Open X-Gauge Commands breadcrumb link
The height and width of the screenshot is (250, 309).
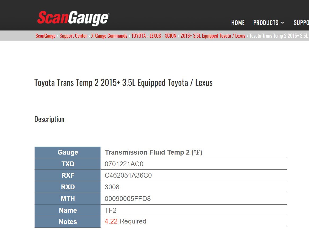(109, 36)
